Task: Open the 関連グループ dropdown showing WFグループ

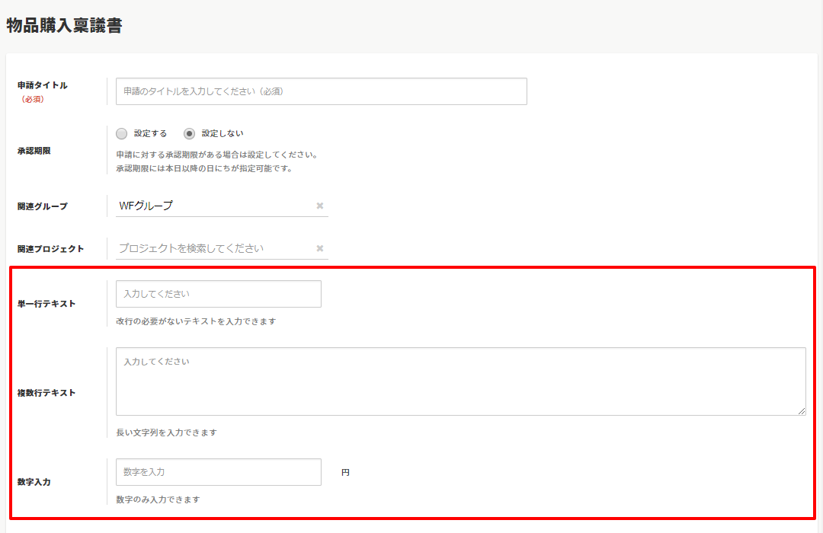Action: pos(213,206)
